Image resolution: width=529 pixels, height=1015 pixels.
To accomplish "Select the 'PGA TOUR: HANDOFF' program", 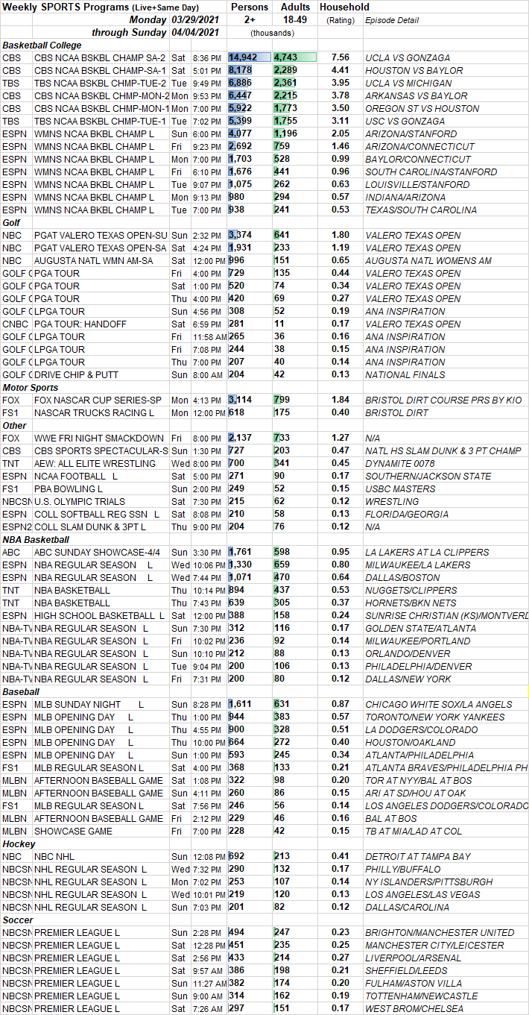I will [80, 324].
